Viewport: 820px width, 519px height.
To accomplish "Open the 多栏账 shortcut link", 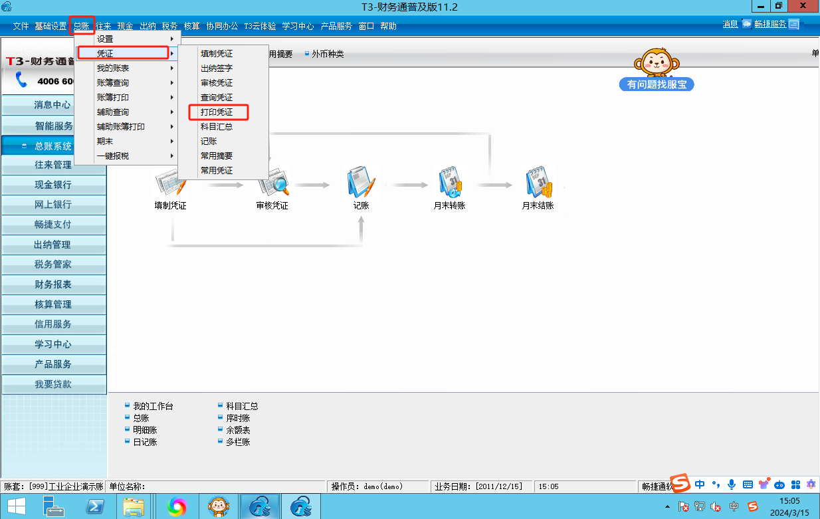I will [238, 442].
